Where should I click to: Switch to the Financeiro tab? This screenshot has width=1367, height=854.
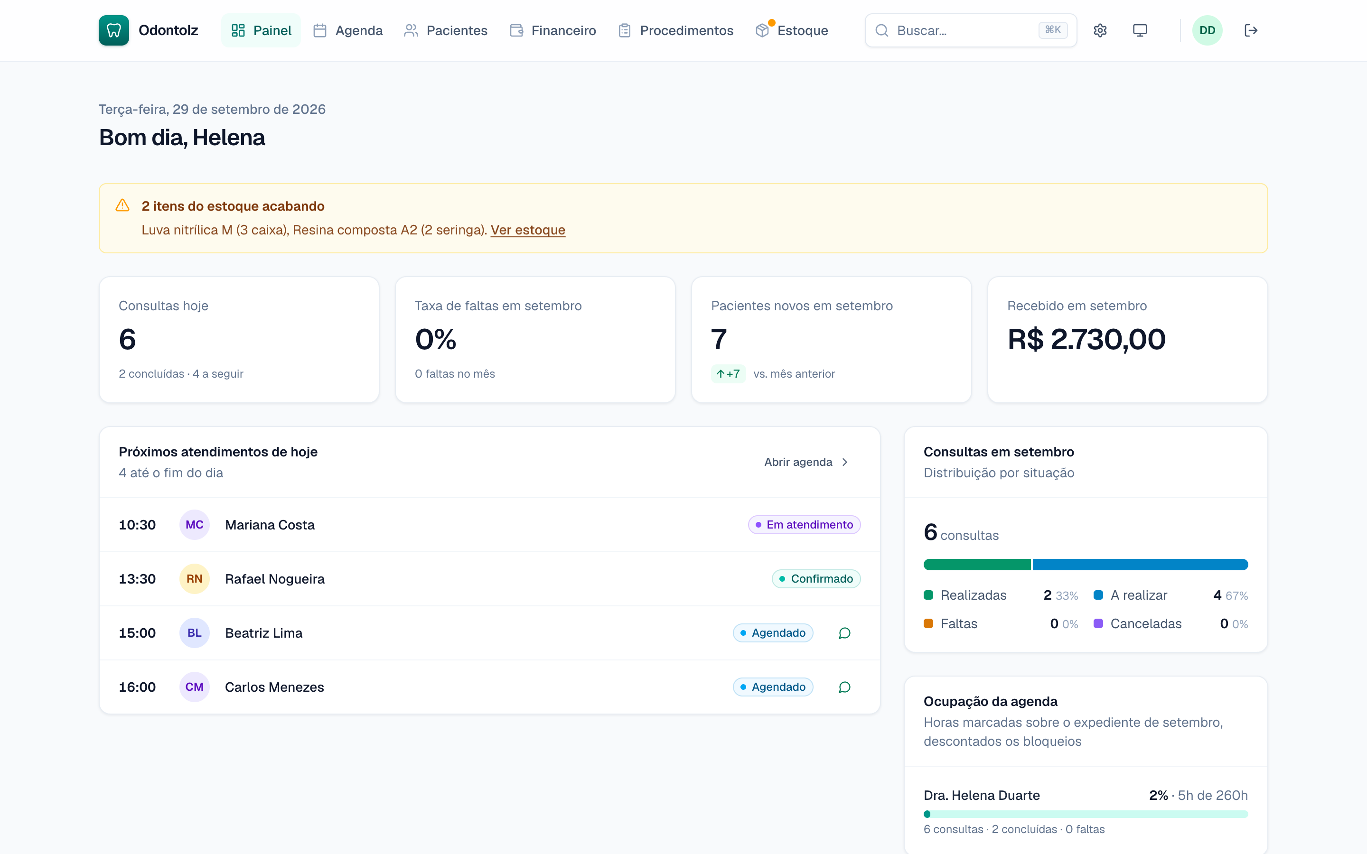click(x=552, y=30)
